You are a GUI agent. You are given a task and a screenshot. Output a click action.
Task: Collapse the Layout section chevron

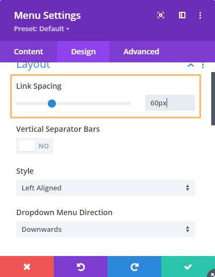pos(191,65)
